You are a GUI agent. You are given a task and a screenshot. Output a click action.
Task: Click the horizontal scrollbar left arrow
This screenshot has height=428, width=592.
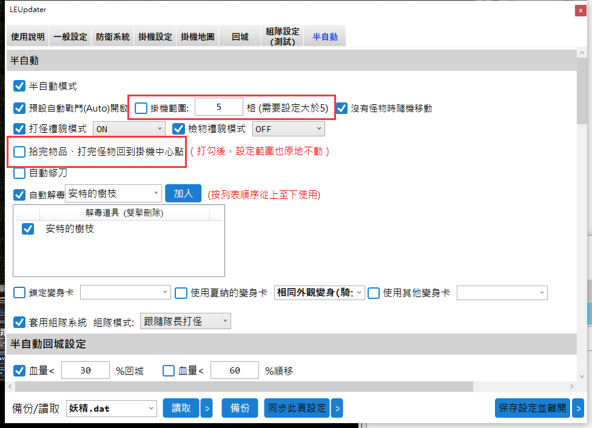[10, 387]
